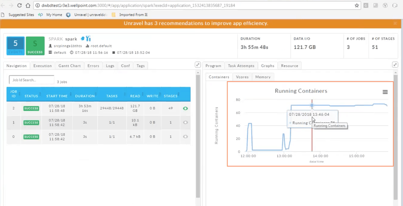This screenshot has height=206, width=403.
Task: Click the Job Id Search field
Action: tap(31, 80)
